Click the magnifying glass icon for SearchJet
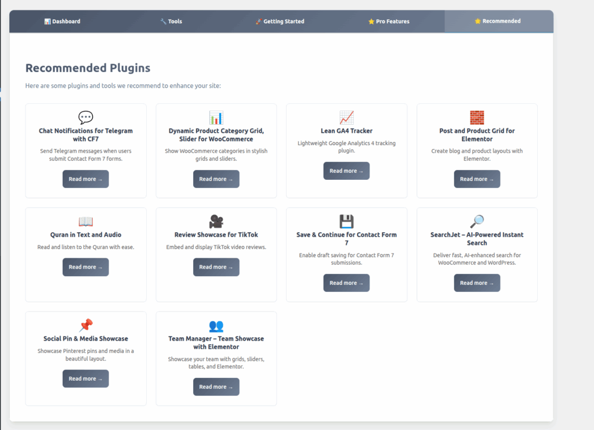Screen dimensions: 594x430 [x=477, y=222]
